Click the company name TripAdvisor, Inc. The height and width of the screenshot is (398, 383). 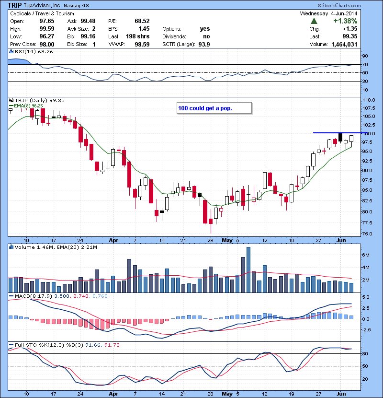pos(42,5)
